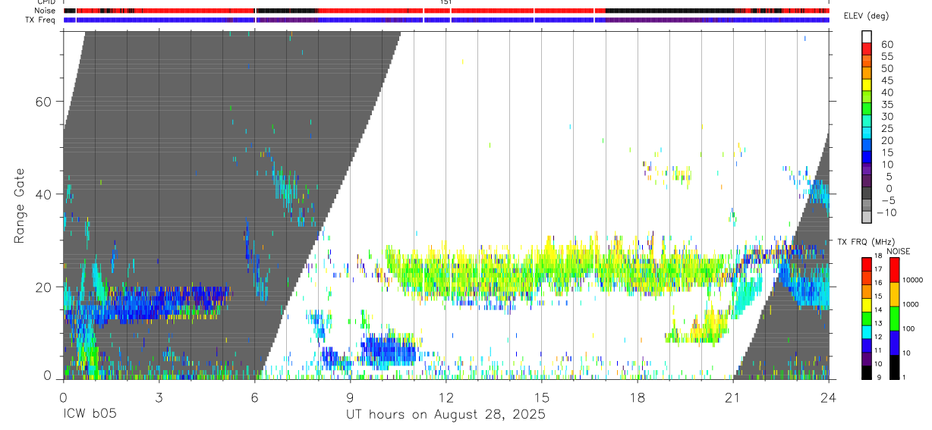
Task: Click the UT hours on August 28, 2025 title
Action: click(446, 415)
